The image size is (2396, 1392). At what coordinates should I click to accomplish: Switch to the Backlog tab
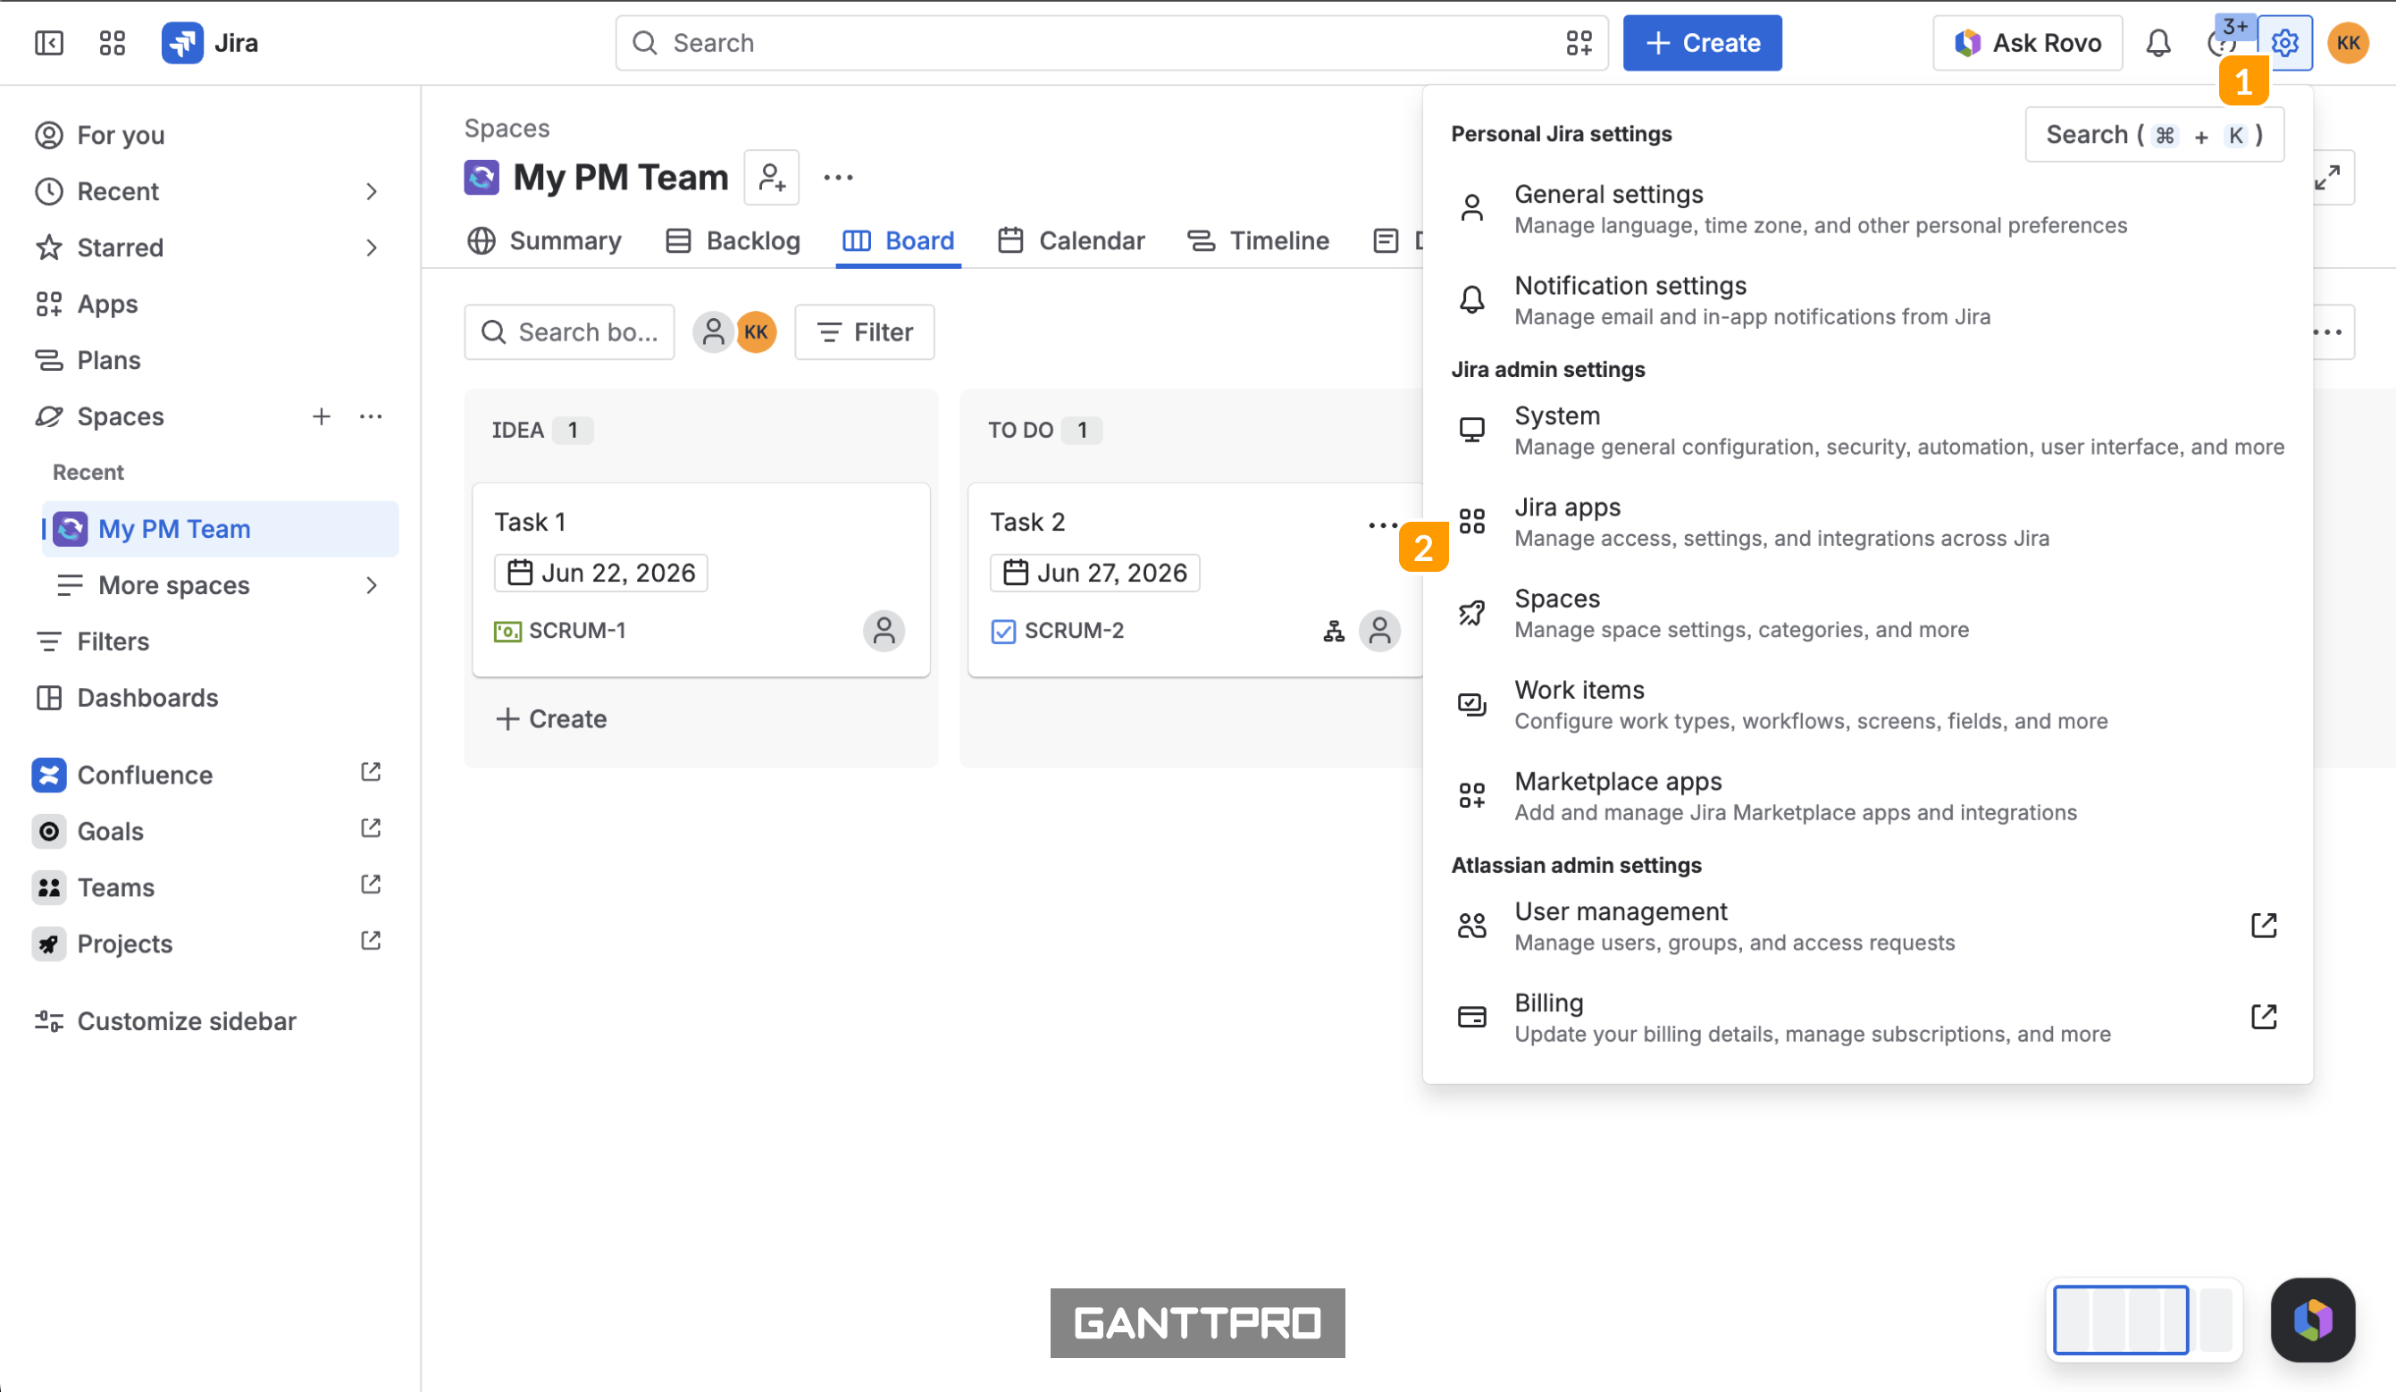[733, 240]
